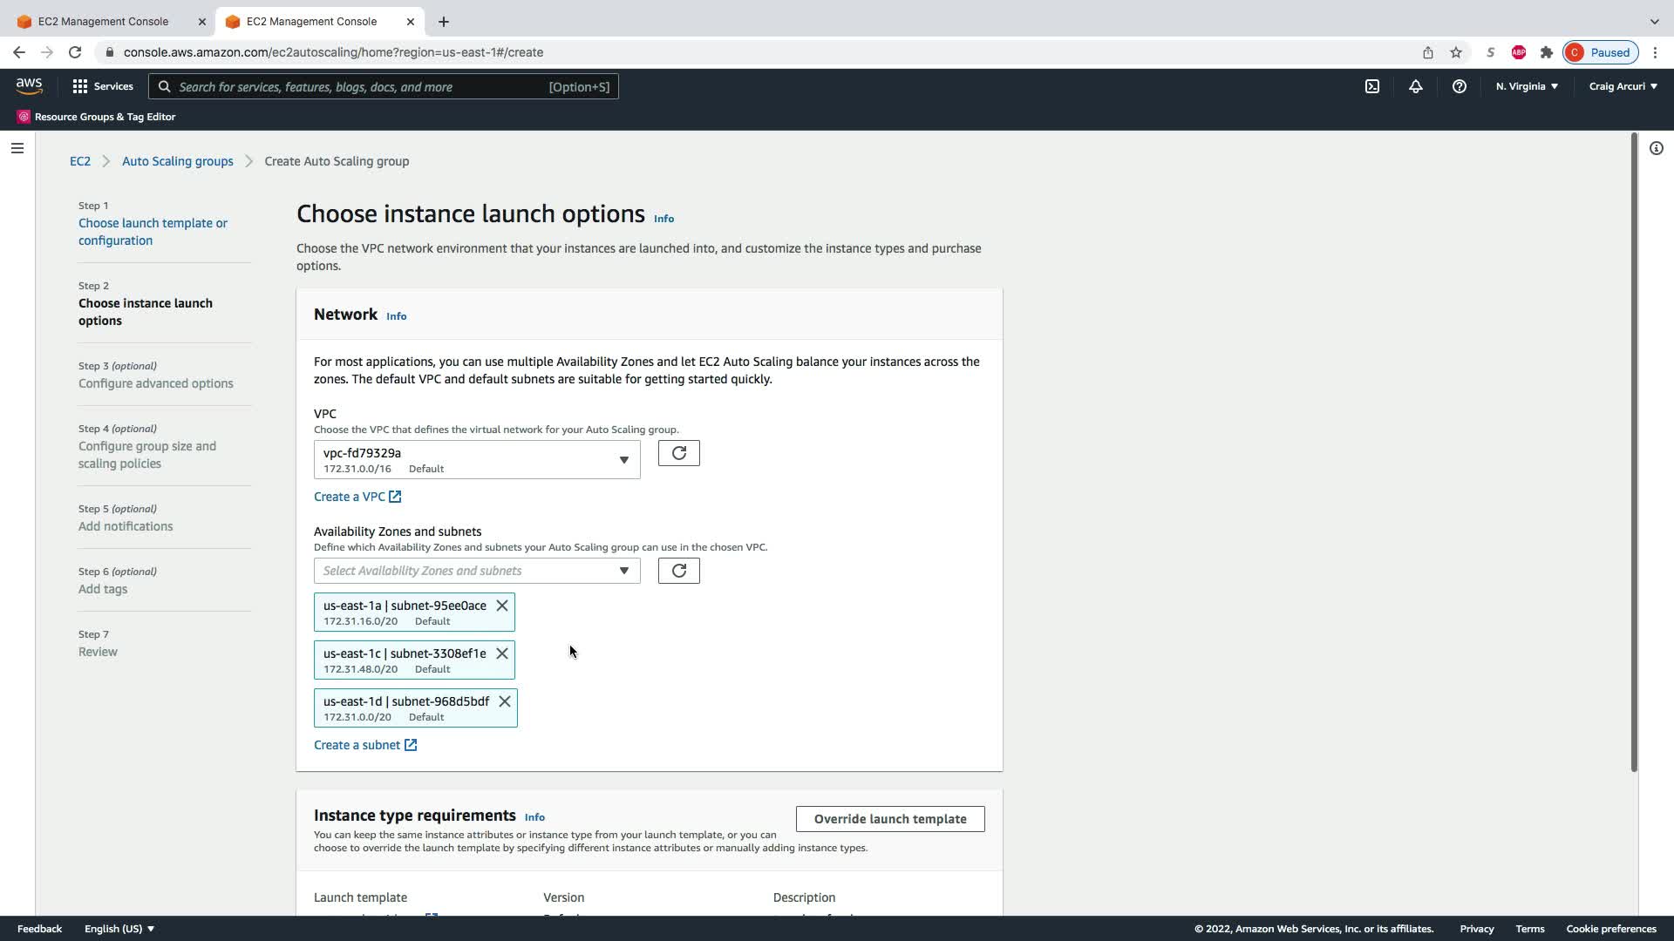Open the left navigation hamburger menu
This screenshot has width=1674, height=941.
point(17,148)
